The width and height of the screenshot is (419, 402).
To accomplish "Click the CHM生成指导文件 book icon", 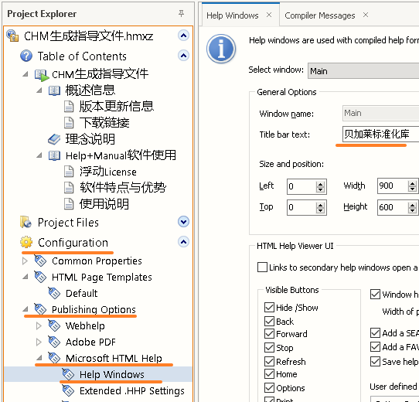I will pos(42,75).
